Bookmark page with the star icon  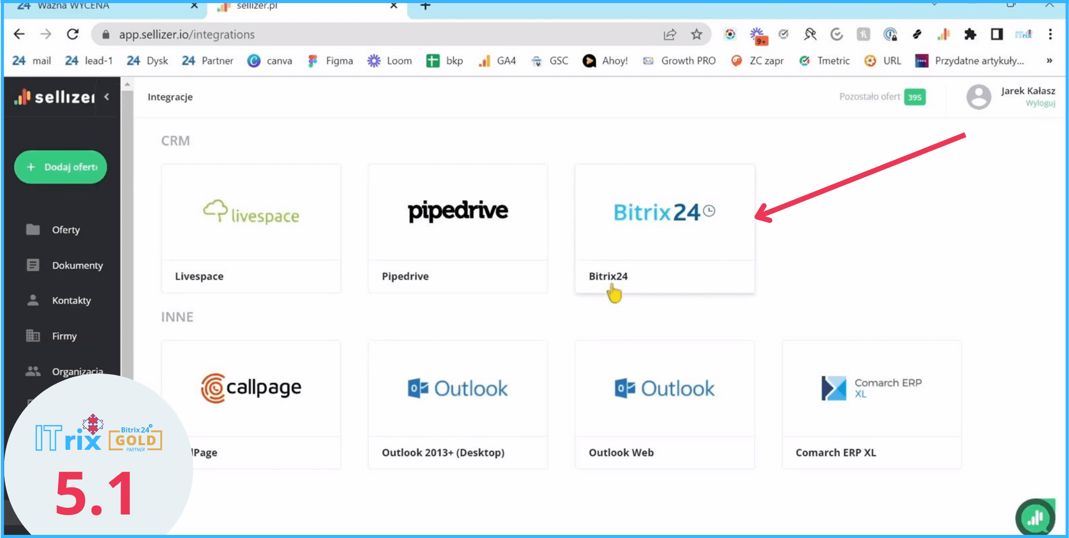696,34
